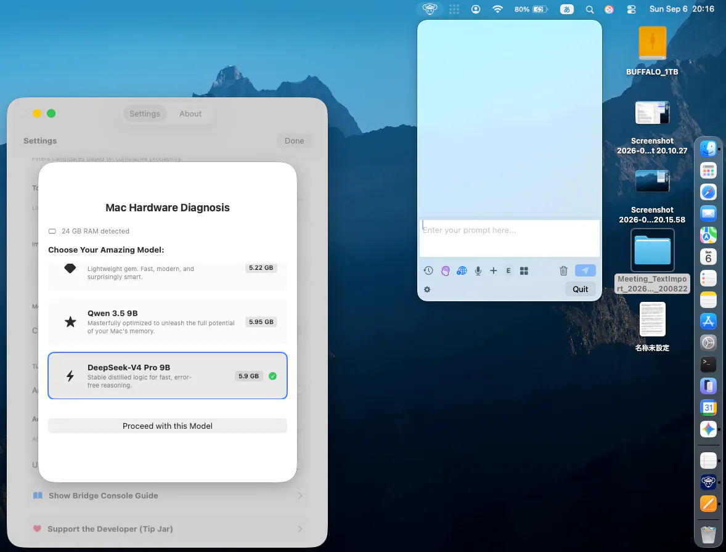Image resolution: width=726 pixels, height=552 pixels.
Task: Select the Qwen 3.5 9B model card
Action: tap(168, 322)
